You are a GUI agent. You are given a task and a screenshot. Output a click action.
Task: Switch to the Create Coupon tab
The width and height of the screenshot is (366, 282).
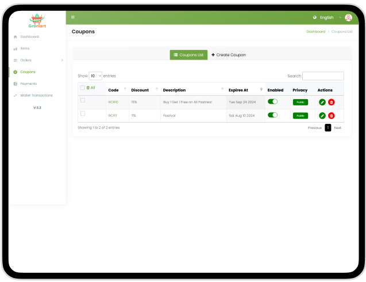[x=229, y=55]
